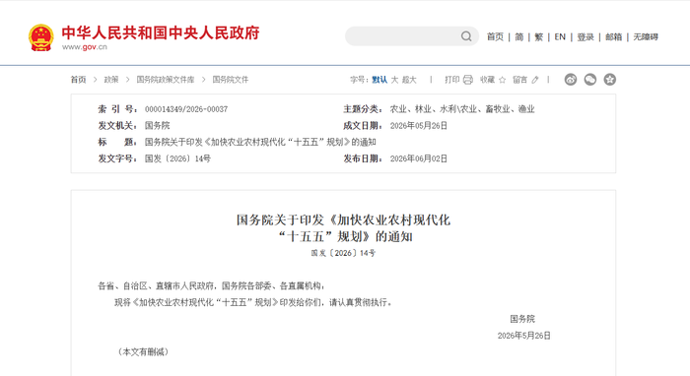Click the issuing agency value 国务院
Screen dimensions: 690x376
coord(157,126)
